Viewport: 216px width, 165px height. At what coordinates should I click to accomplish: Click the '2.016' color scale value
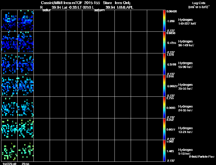[170, 77]
